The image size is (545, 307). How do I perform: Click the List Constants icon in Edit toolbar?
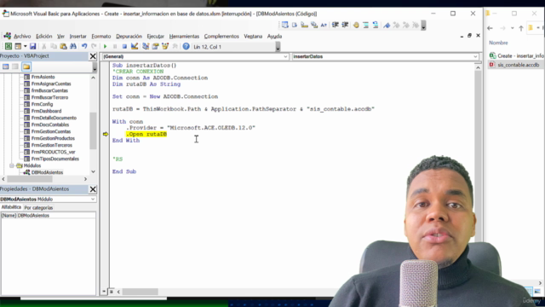[x=295, y=25]
